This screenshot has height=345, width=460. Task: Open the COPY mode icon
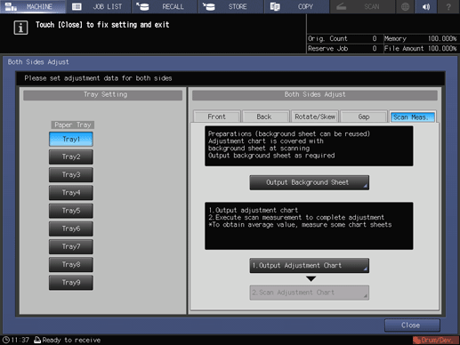coord(275,6)
